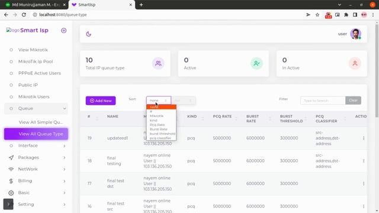379x213 pixels.
Task: Sort table by PCQ RATE column header
Action: pos(222,117)
